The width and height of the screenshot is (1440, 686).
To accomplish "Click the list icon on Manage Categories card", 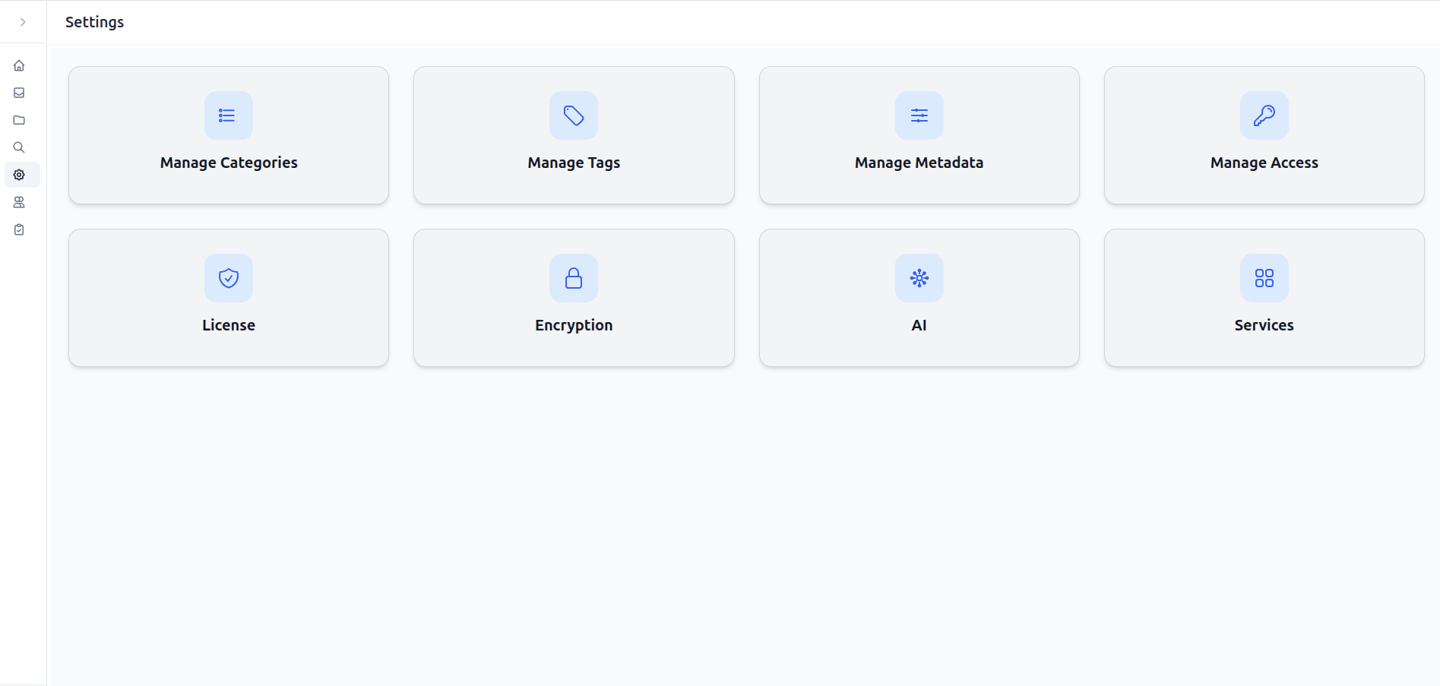I will pyautogui.click(x=228, y=115).
